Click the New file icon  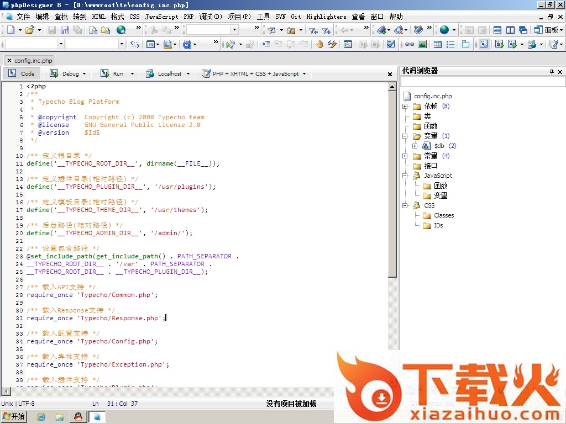tap(11, 30)
